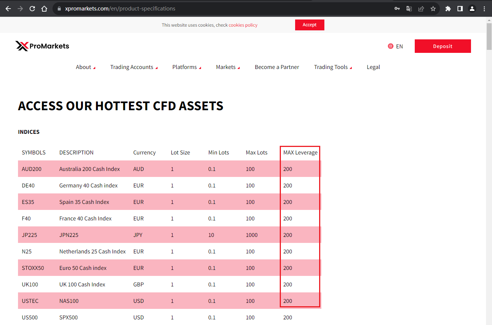Image resolution: width=492 pixels, height=325 pixels.
Task: Bookmark this page with the star
Action: click(x=433, y=9)
